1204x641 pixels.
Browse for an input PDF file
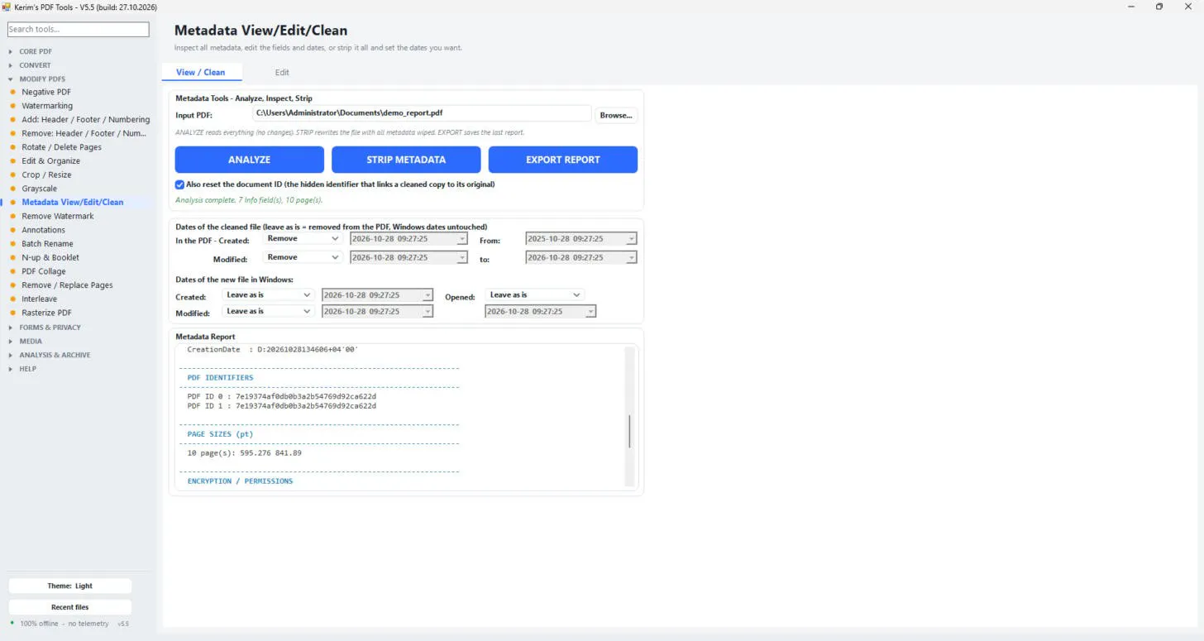[x=616, y=115]
